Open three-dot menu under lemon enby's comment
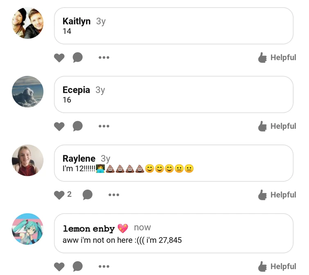 [x=104, y=266]
